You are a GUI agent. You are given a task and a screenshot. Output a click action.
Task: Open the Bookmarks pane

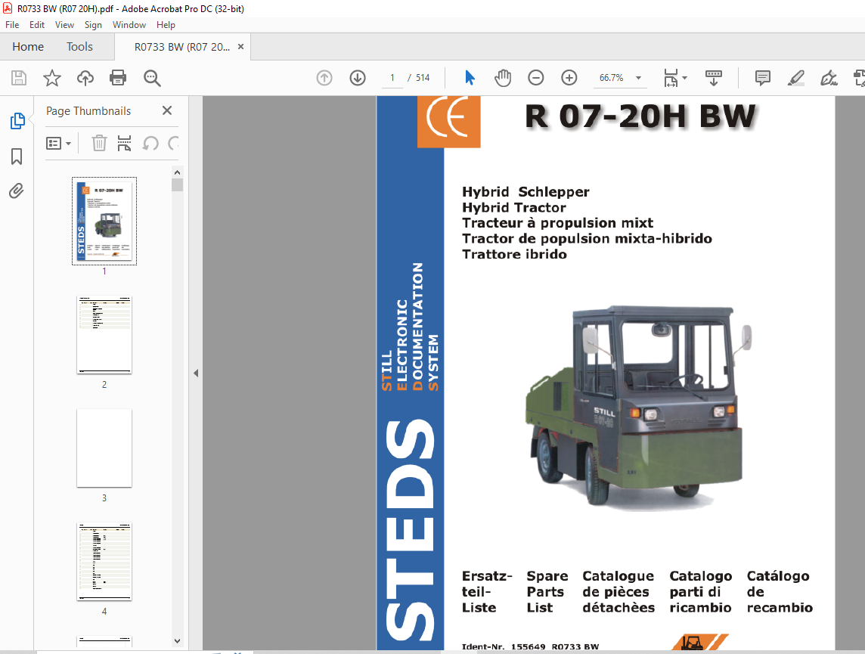pyautogui.click(x=17, y=156)
